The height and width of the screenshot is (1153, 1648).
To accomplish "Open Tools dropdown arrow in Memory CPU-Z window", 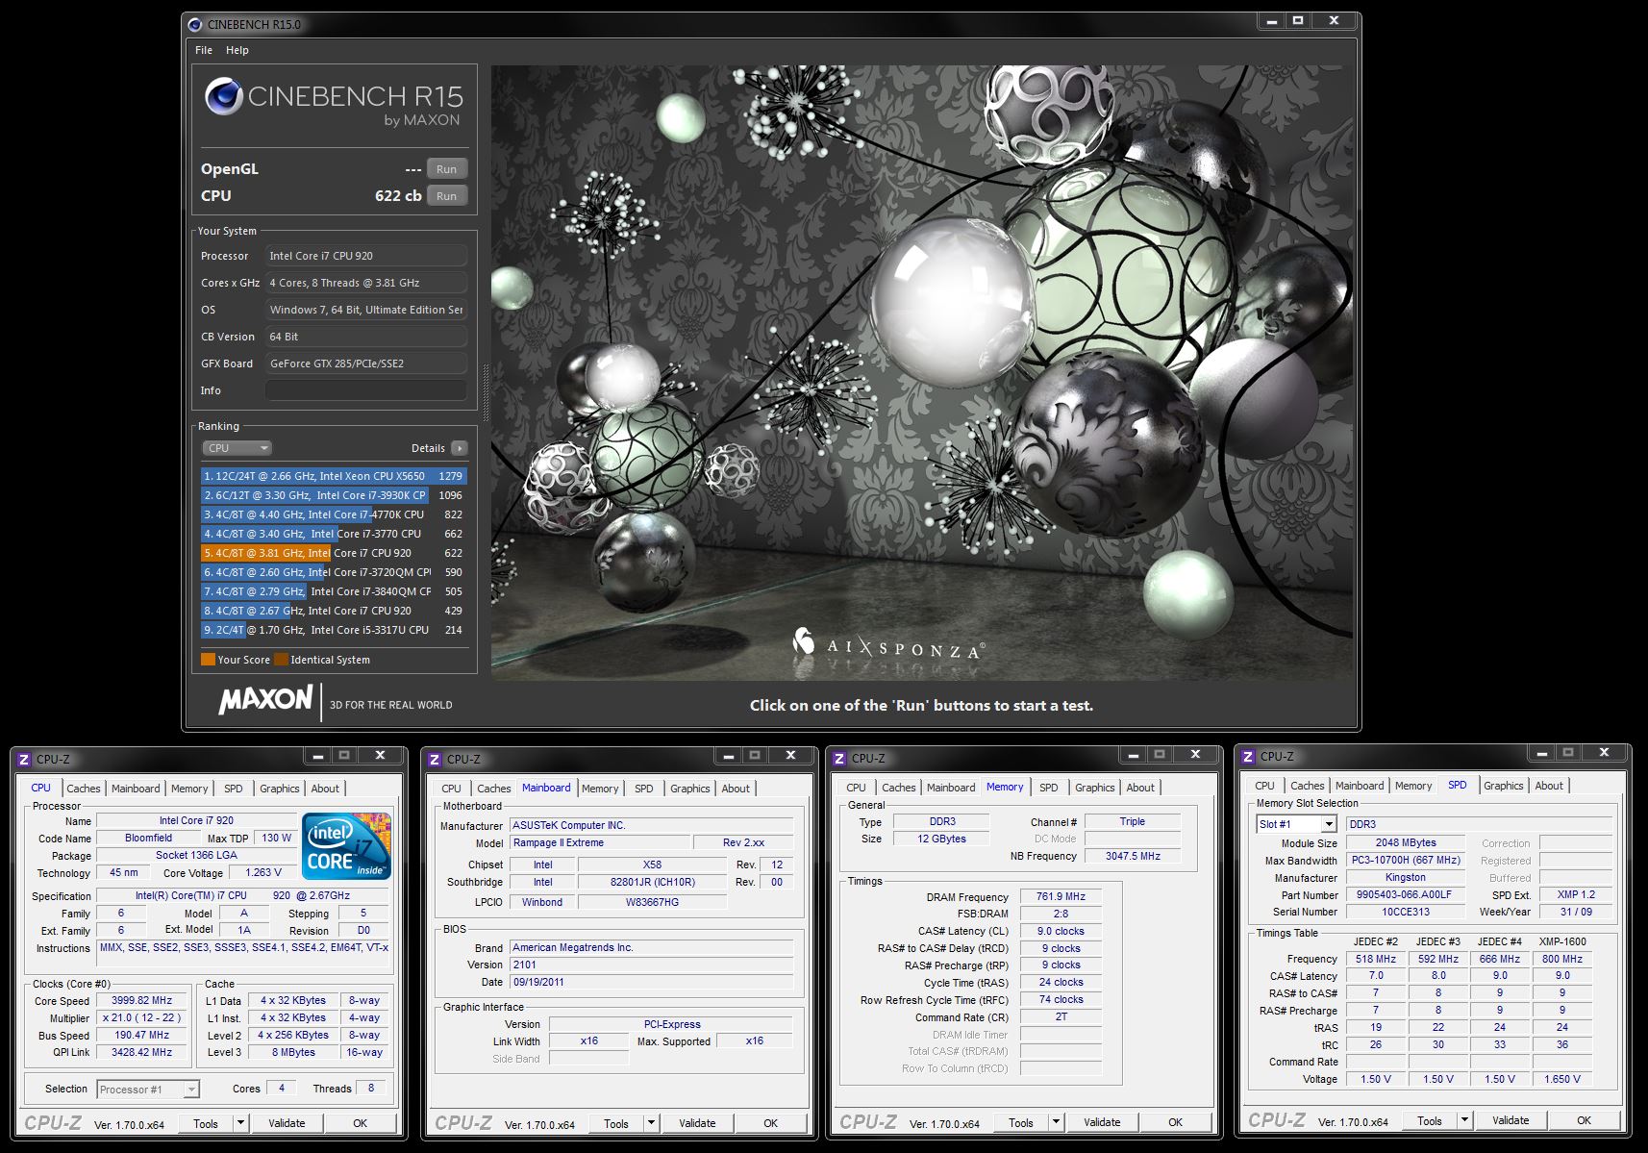I will (x=1057, y=1122).
